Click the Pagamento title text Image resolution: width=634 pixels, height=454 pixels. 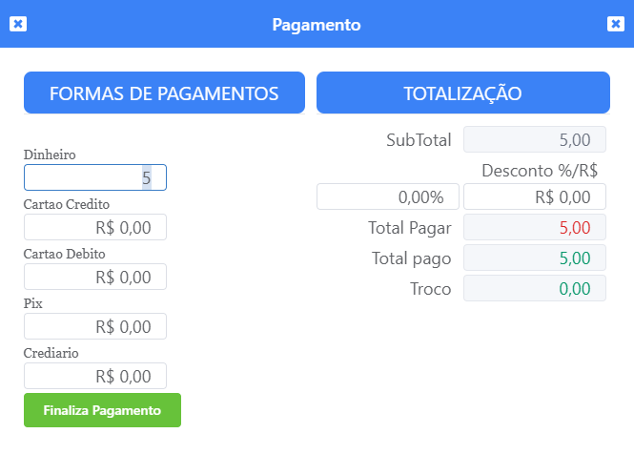point(317,24)
